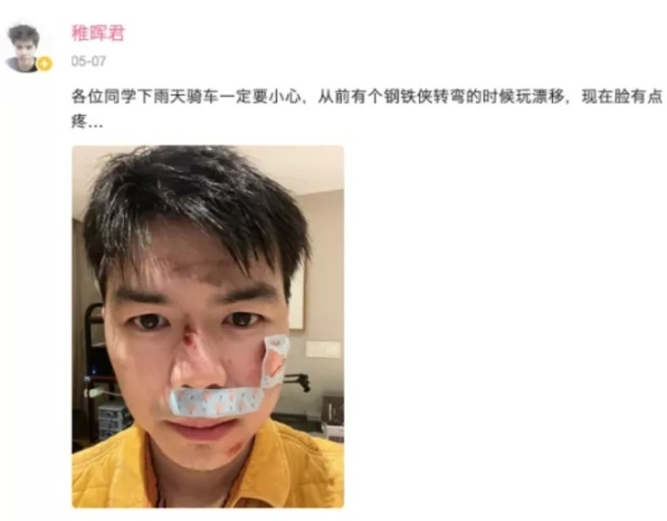Click the 下雨天骑车 phrase in the post
This screenshot has width=667, height=521.
[x=178, y=96]
